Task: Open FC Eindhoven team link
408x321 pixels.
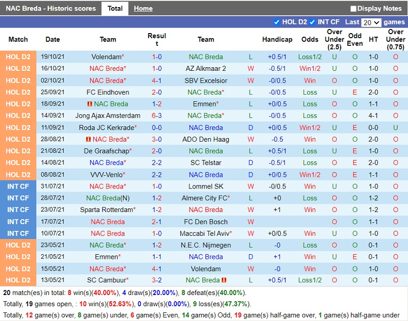Action: coord(108,92)
